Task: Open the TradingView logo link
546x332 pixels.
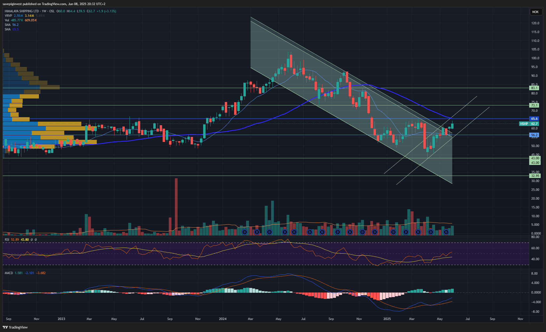Action: 15,327
